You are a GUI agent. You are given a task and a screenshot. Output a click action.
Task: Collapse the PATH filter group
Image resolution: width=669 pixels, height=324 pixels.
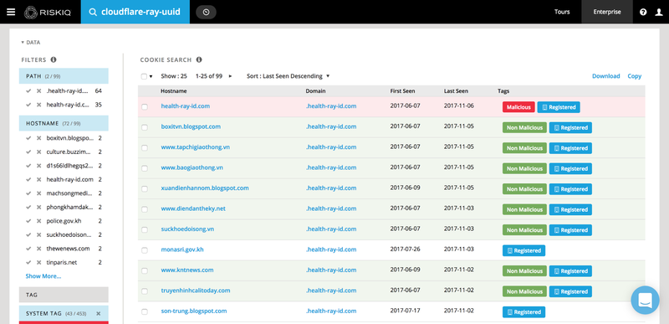(x=64, y=76)
